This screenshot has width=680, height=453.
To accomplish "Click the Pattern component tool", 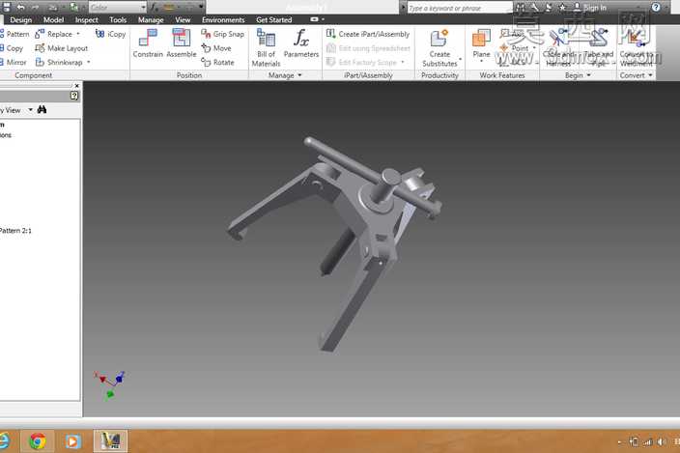I will (x=14, y=34).
